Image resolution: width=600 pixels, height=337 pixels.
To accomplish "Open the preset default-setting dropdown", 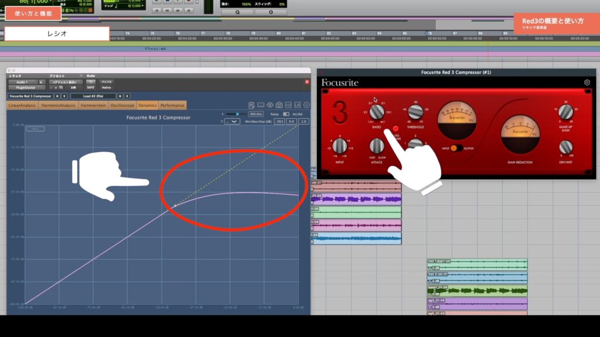I will click(x=66, y=82).
